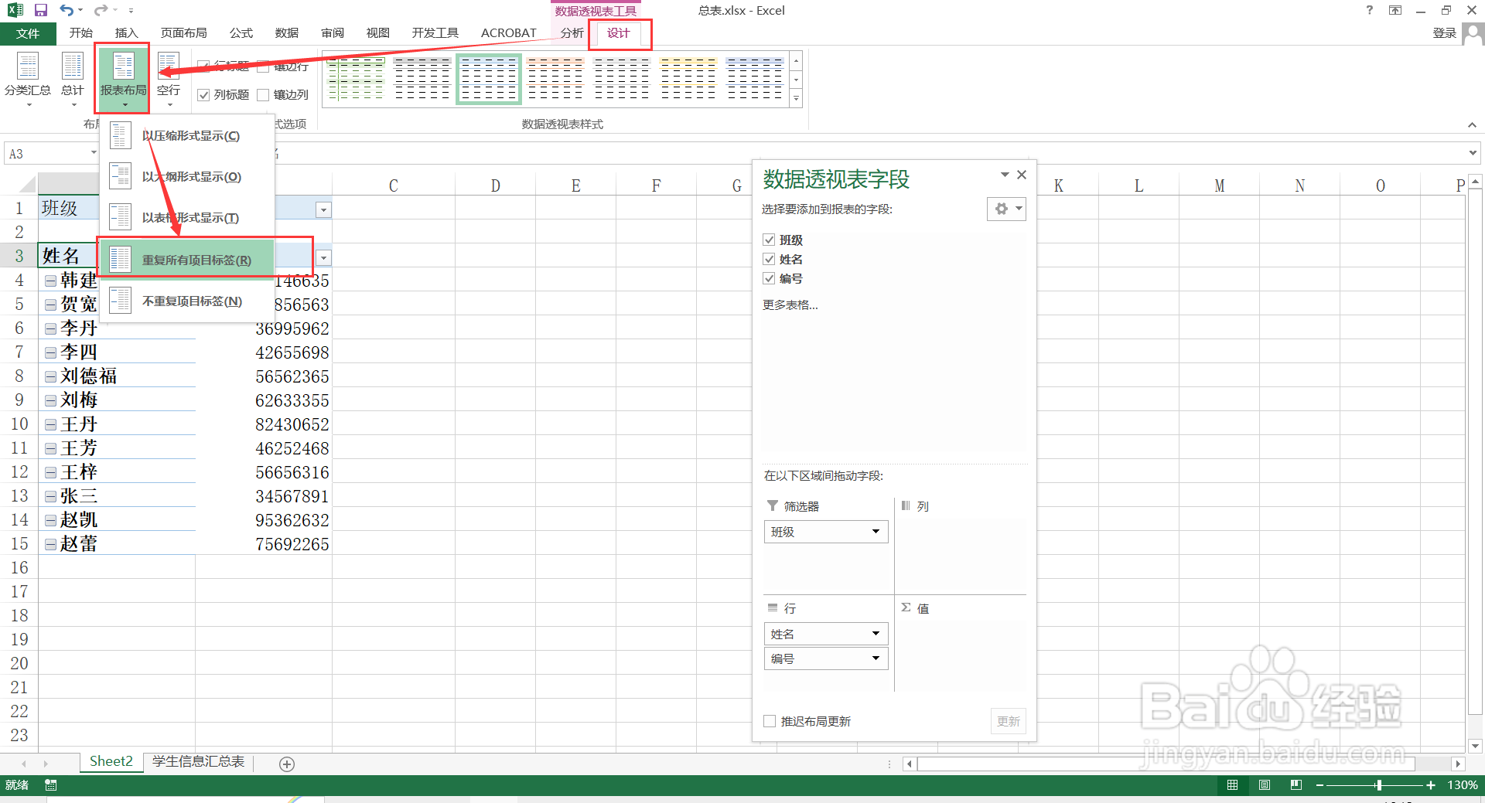Open the 班级 filter dropdown in pane

coord(876,532)
